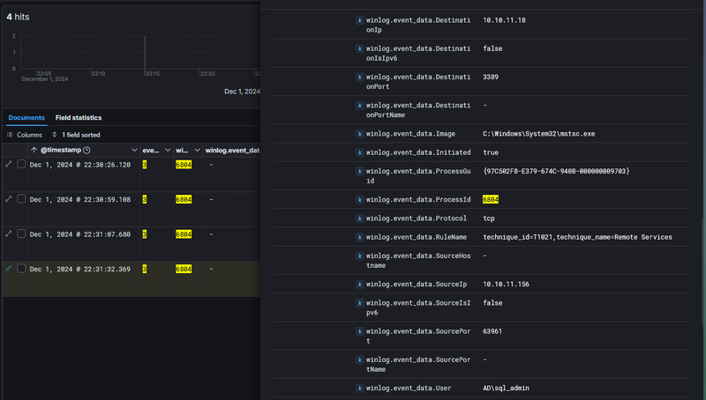Open the Columns selector button
Image resolution: width=706 pixels, height=400 pixels.
point(24,135)
